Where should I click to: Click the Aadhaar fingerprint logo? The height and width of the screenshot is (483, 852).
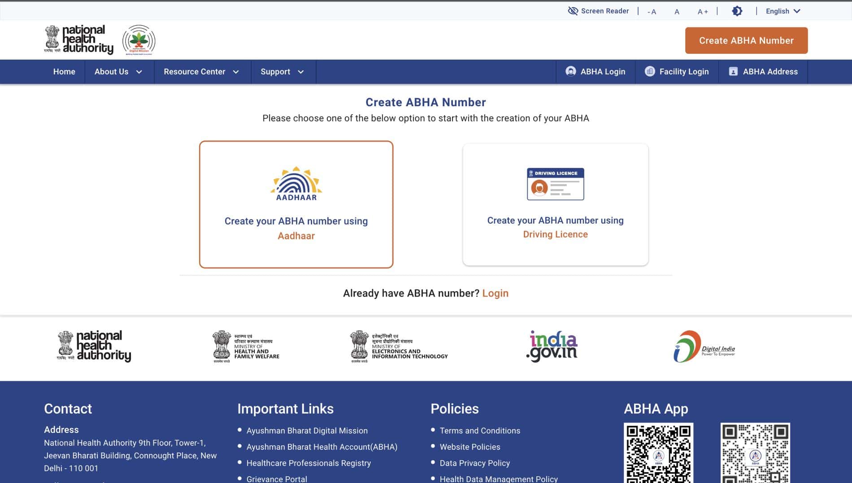pos(296,184)
